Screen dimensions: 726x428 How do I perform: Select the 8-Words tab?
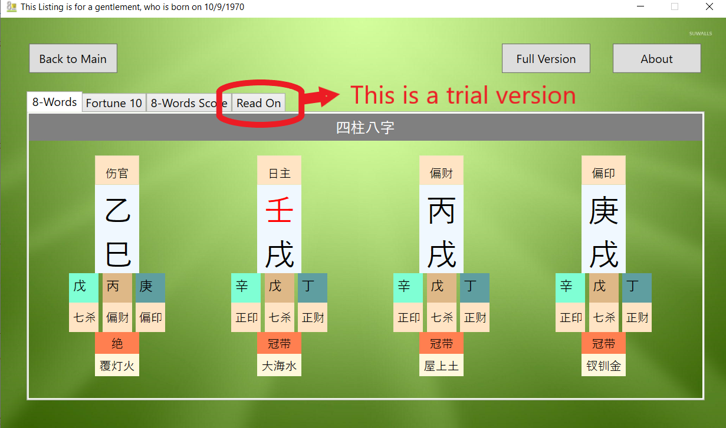[x=54, y=102]
